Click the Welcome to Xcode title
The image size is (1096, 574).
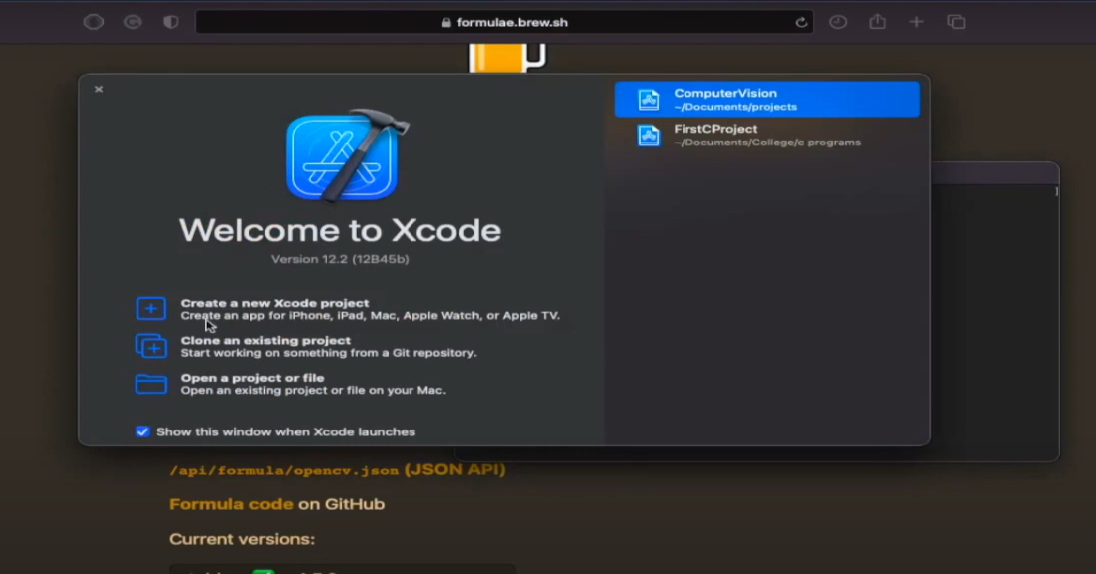341,230
